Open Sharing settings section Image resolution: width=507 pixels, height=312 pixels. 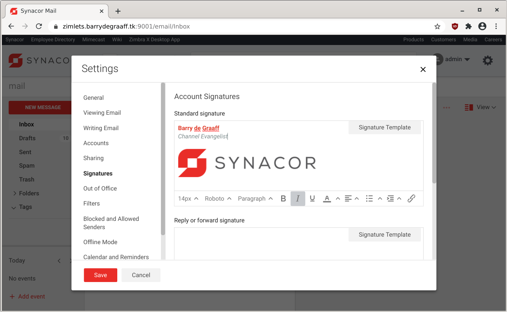click(94, 158)
